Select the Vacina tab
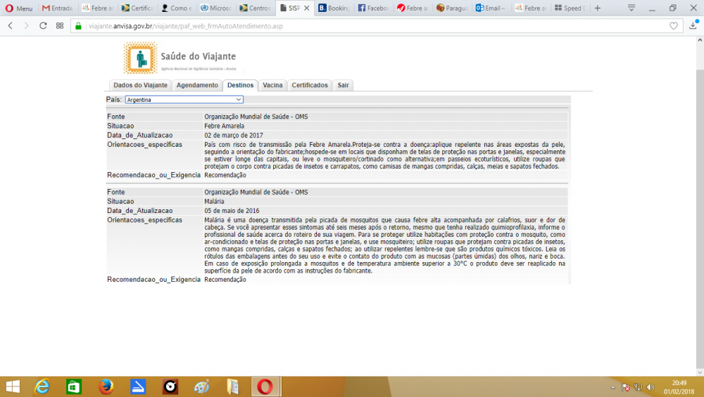704x397 pixels. pos(272,85)
